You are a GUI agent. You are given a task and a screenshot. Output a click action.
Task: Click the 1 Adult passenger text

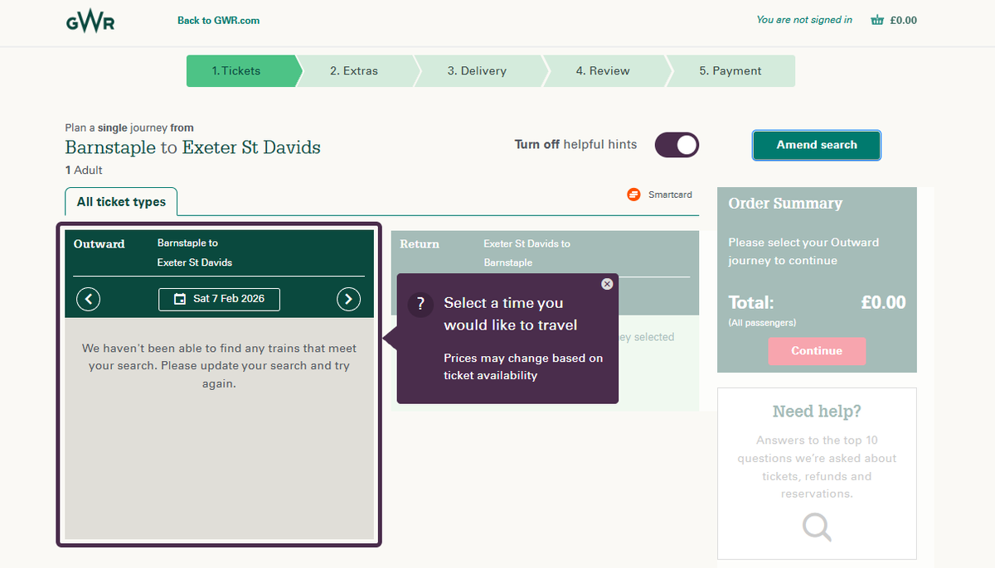coord(84,171)
